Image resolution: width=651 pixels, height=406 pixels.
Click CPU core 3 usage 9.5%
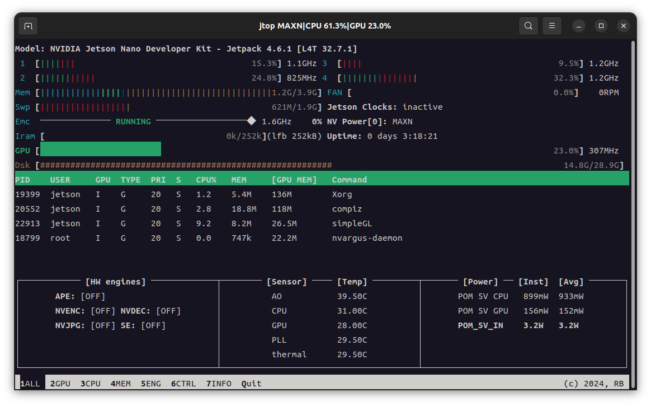coord(568,64)
